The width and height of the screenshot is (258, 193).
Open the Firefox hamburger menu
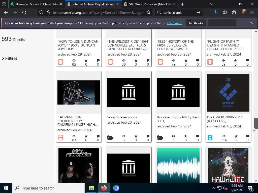point(252,13)
